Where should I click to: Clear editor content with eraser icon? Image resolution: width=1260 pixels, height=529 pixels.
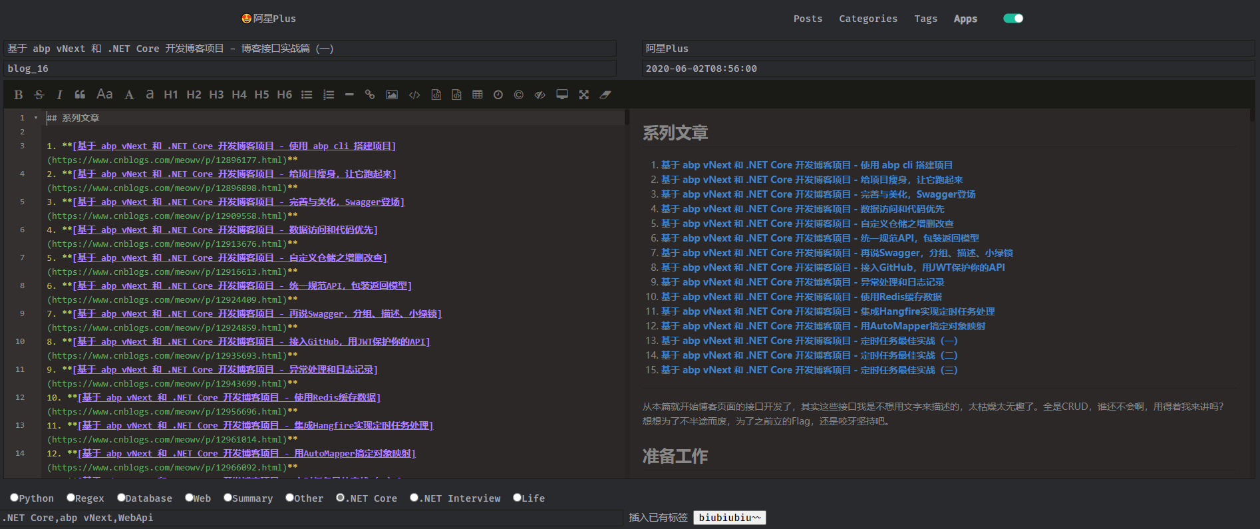[x=605, y=94]
